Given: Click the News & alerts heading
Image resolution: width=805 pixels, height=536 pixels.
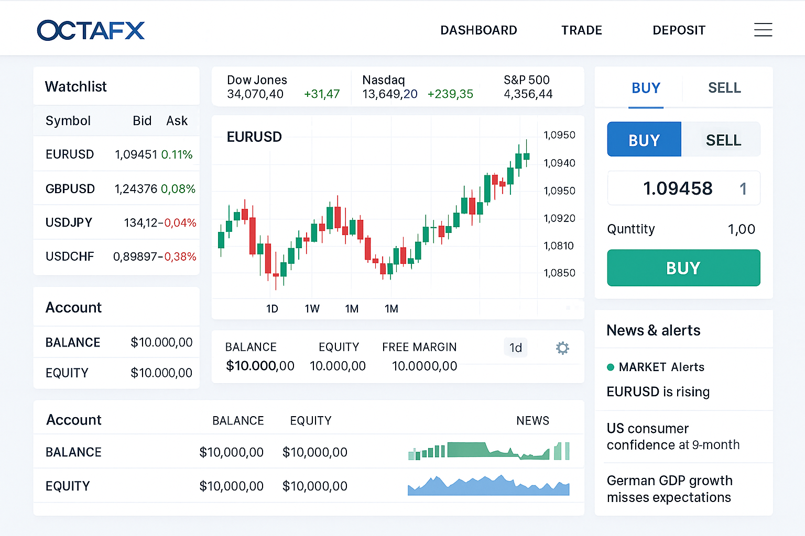Looking at the screenshot, I should coord(654,330).
